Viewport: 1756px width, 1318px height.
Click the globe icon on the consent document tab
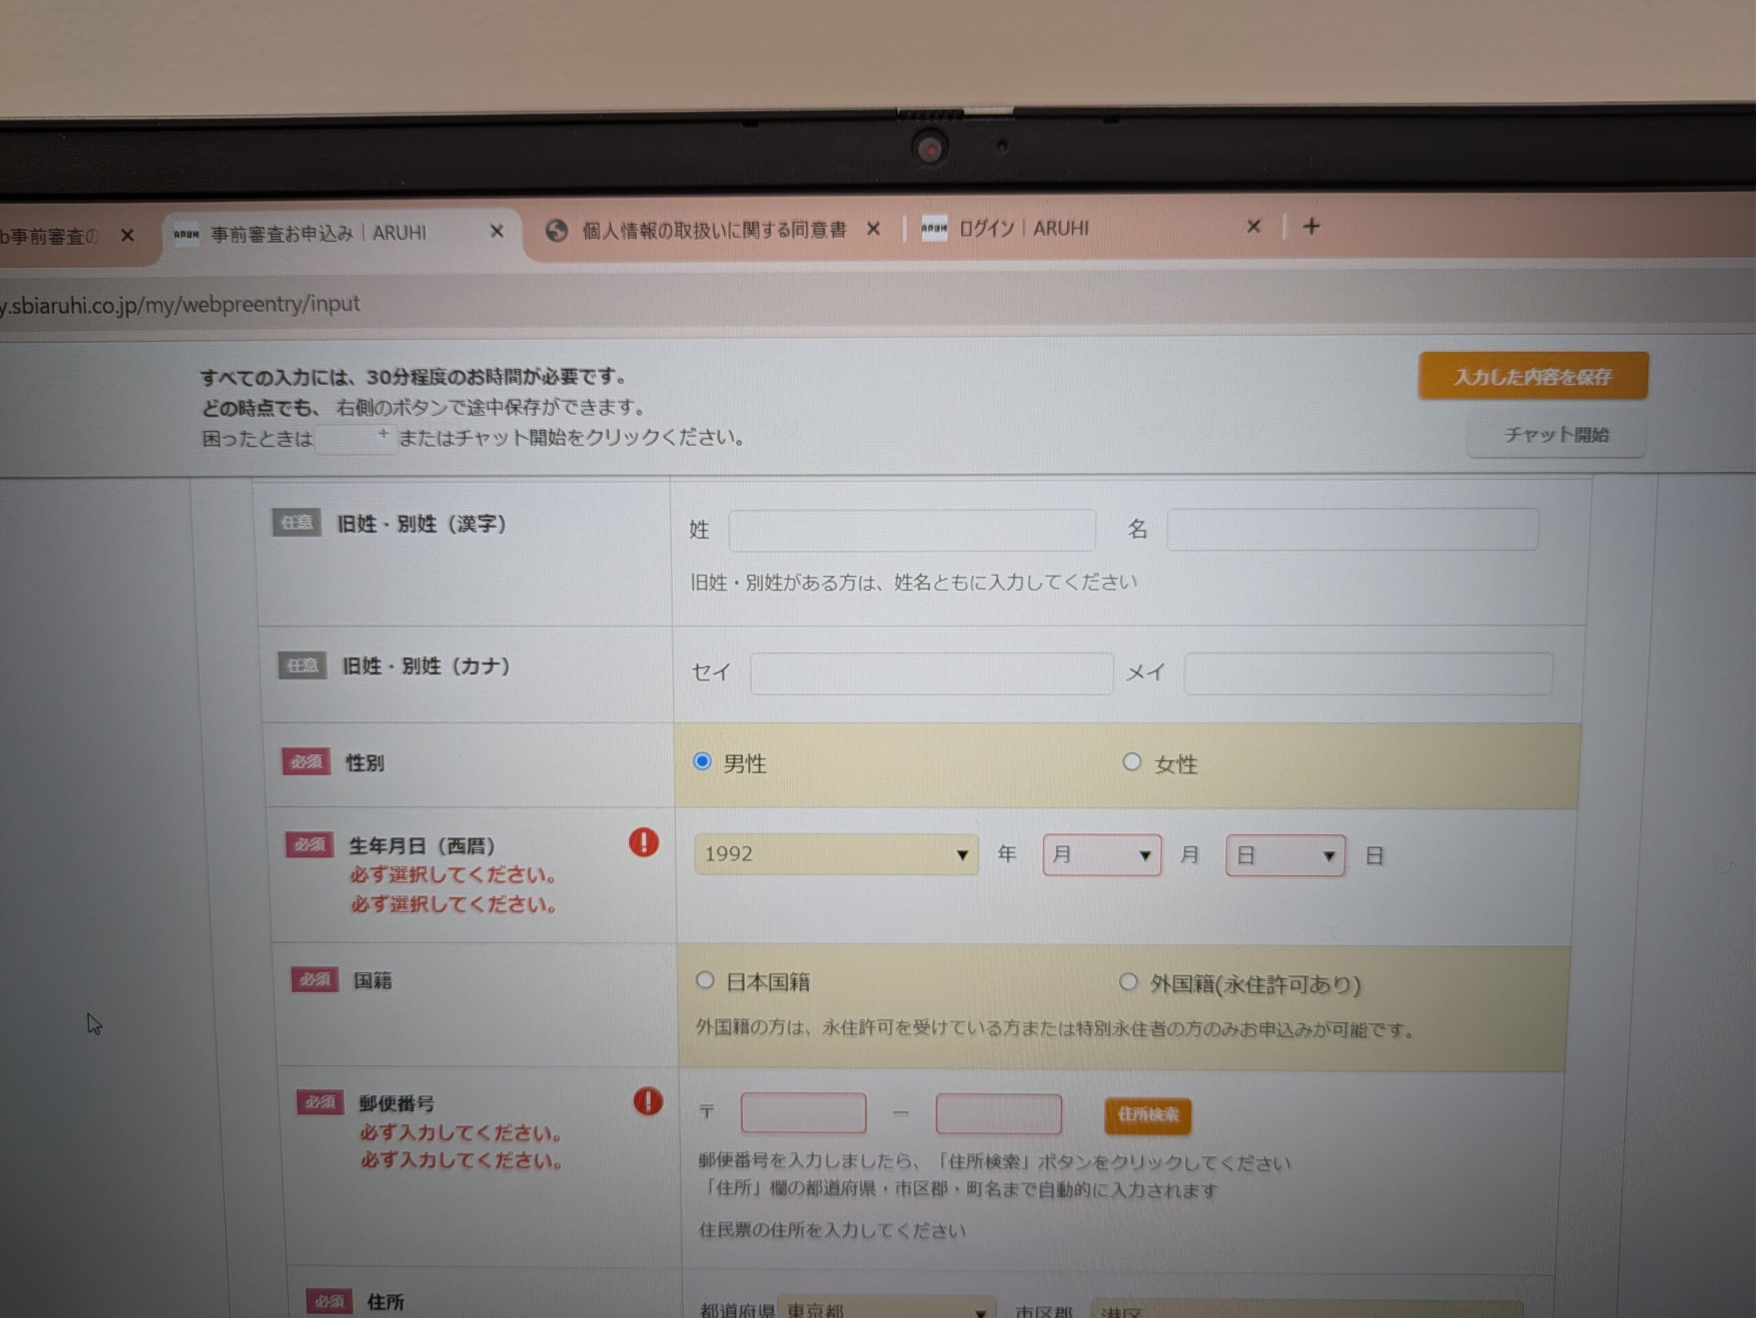click(x=557, y=229)
